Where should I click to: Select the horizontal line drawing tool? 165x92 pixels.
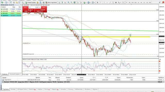107,2
